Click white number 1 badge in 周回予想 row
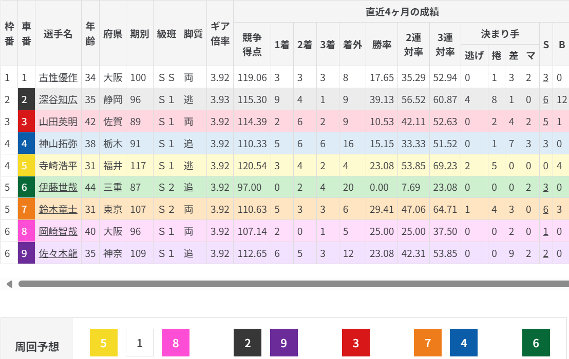This screenshot has height=359, width=569. pos(140,343)
